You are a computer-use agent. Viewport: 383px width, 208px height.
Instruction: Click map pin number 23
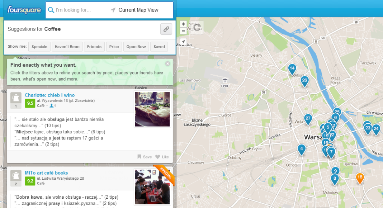pyautogui.click(x=368, y=129)
